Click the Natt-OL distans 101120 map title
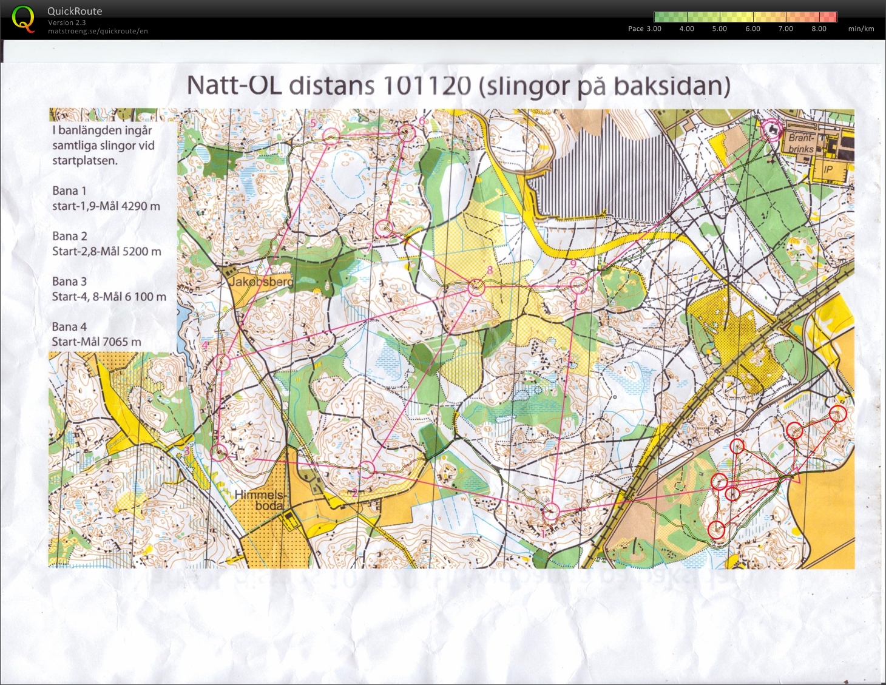 [458, 86]
